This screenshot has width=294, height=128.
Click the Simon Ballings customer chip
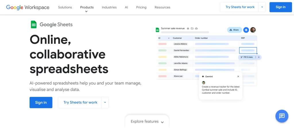[180, 70]
